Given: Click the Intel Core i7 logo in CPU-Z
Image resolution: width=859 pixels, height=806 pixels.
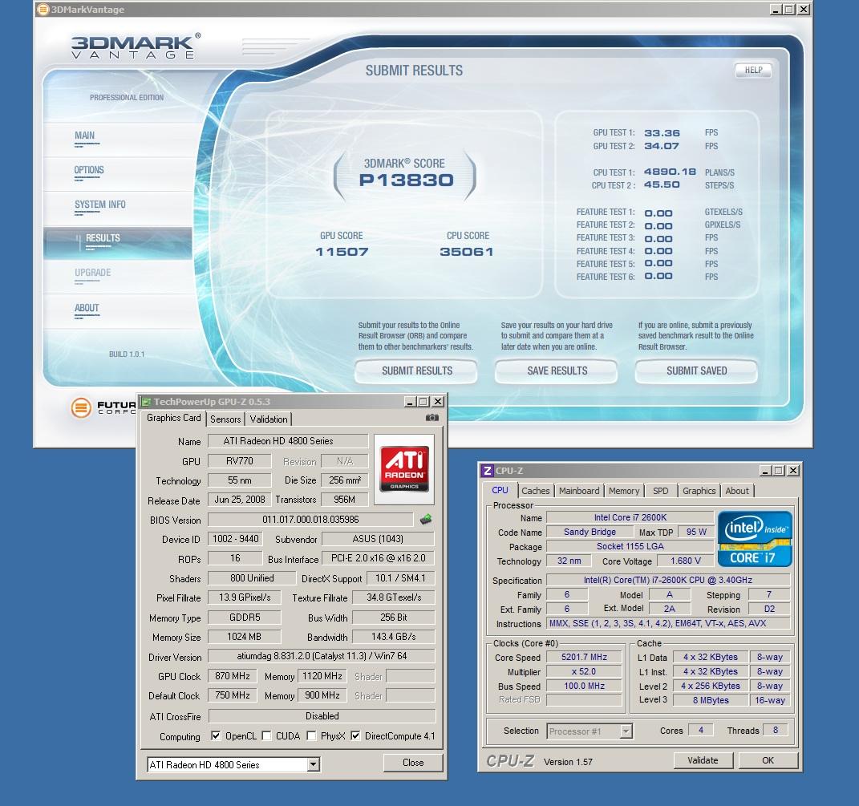Looking at the screenshot, I should (x=755, y=539).
